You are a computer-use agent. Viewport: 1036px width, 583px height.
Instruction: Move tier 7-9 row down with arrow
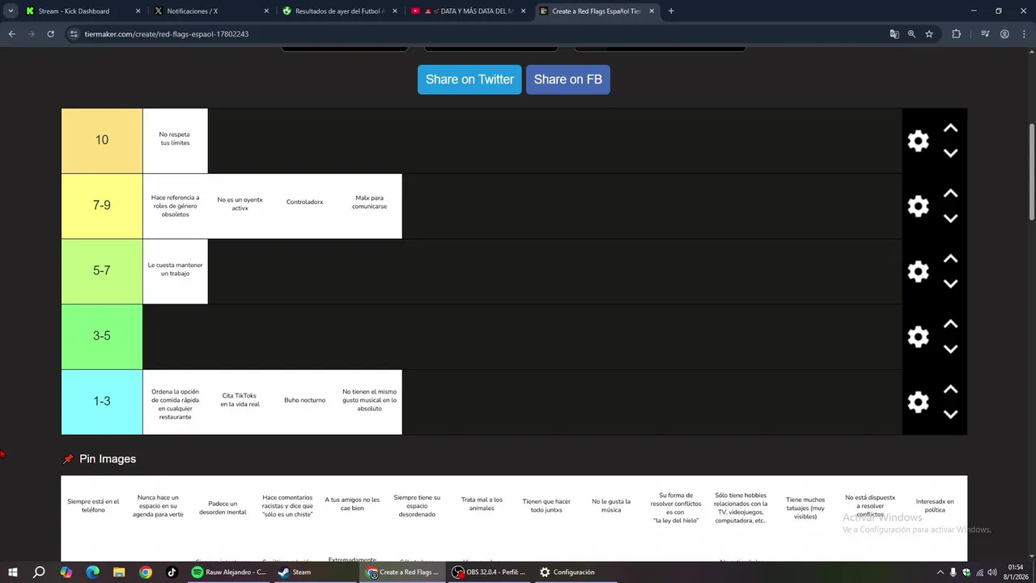(951, 219)
